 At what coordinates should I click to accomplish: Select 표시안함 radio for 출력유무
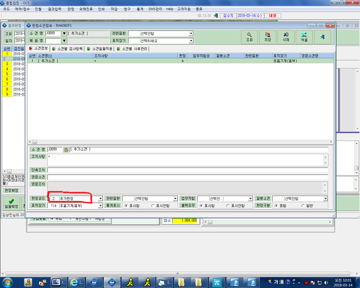pyautogui.click(x=236, y=206)
